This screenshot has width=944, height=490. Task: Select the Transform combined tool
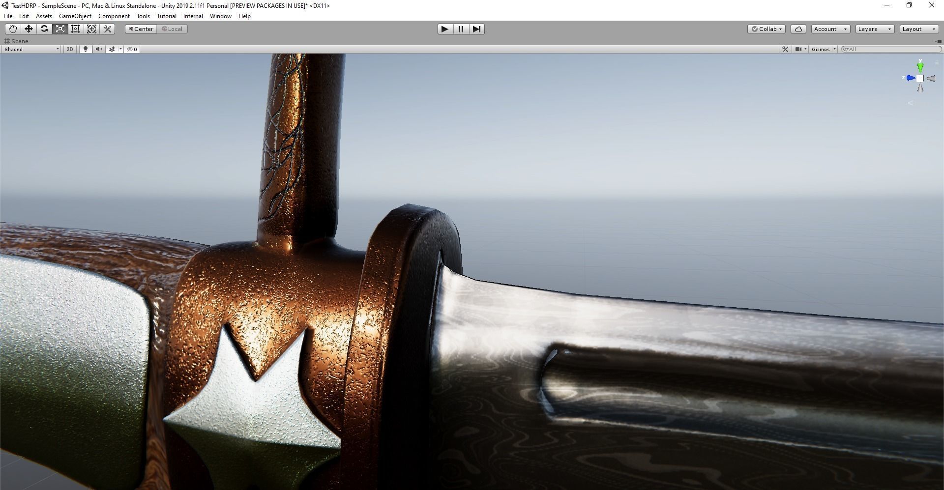click(92, 29)
